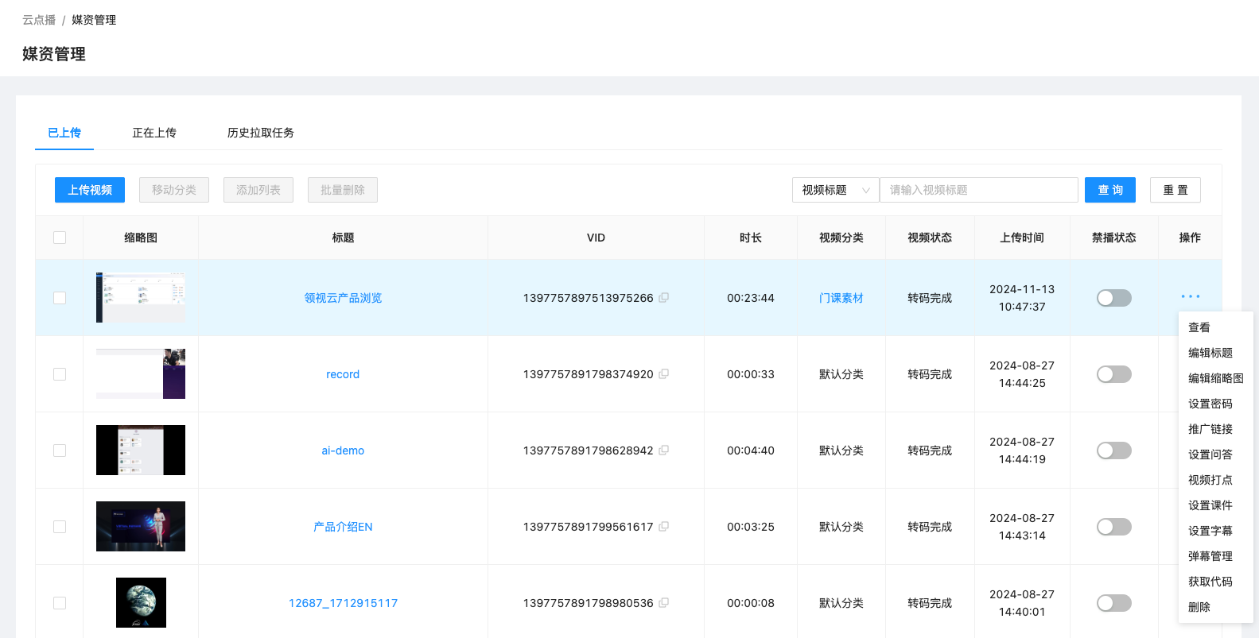The height and width of the screenshot is (638, 1259).
Task: Copy the VID of 产品介绍EN video
Action: point(663,527)
